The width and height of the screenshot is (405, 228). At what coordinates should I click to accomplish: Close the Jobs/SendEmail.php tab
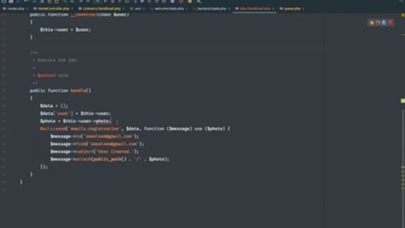click(x=273, y=8)
